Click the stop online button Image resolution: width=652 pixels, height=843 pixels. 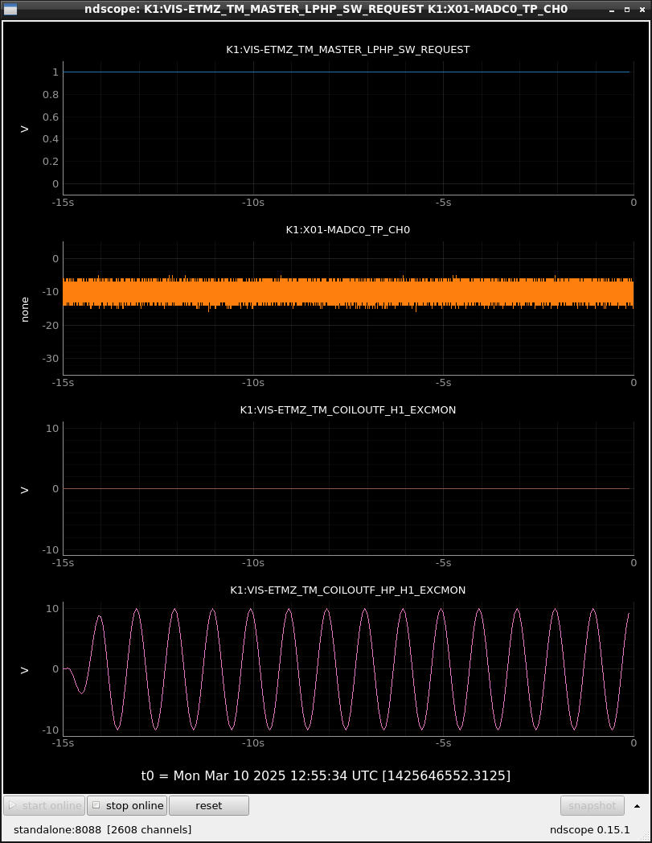[x=127, y=805]
